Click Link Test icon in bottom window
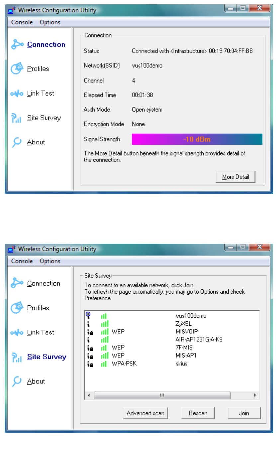Image resolution: width=278 pixels, height=474 pixels. [17, 333]
